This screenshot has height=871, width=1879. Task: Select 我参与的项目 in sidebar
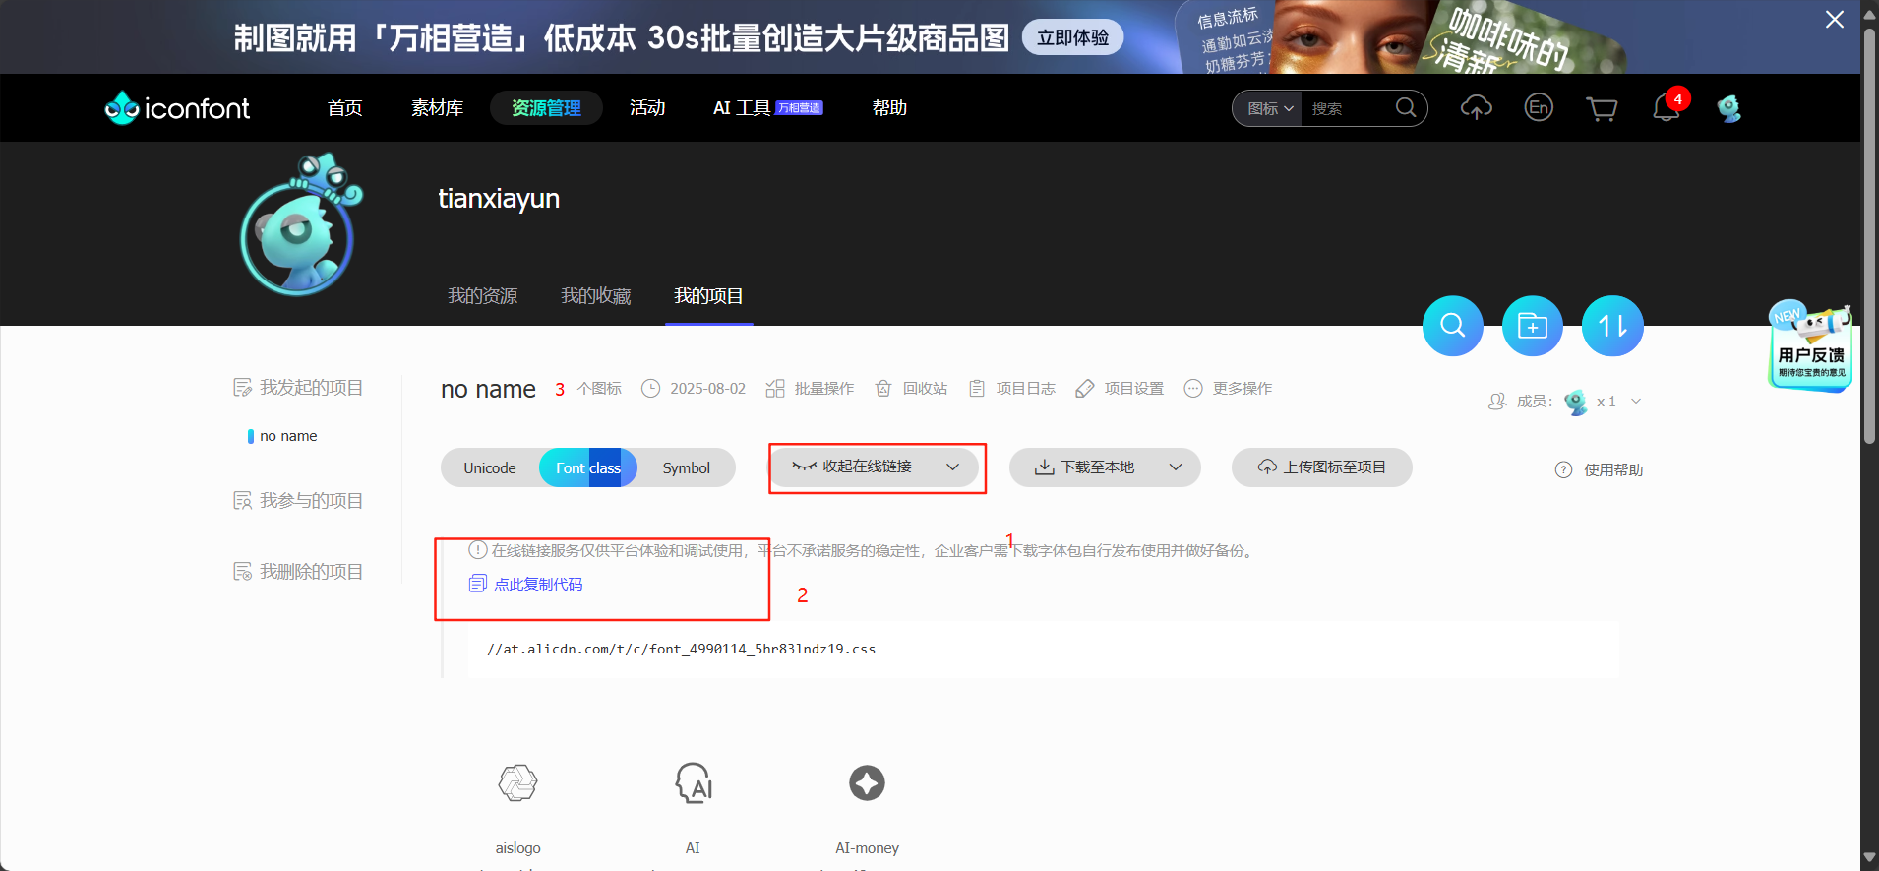tap(298, 501)
